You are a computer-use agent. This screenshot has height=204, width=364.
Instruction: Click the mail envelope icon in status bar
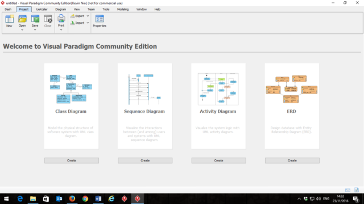pos(348,190)
